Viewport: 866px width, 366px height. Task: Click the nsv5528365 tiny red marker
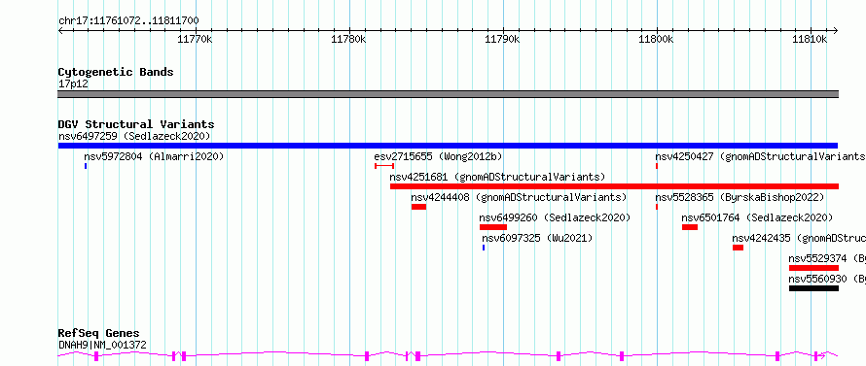tap(657, 207)
